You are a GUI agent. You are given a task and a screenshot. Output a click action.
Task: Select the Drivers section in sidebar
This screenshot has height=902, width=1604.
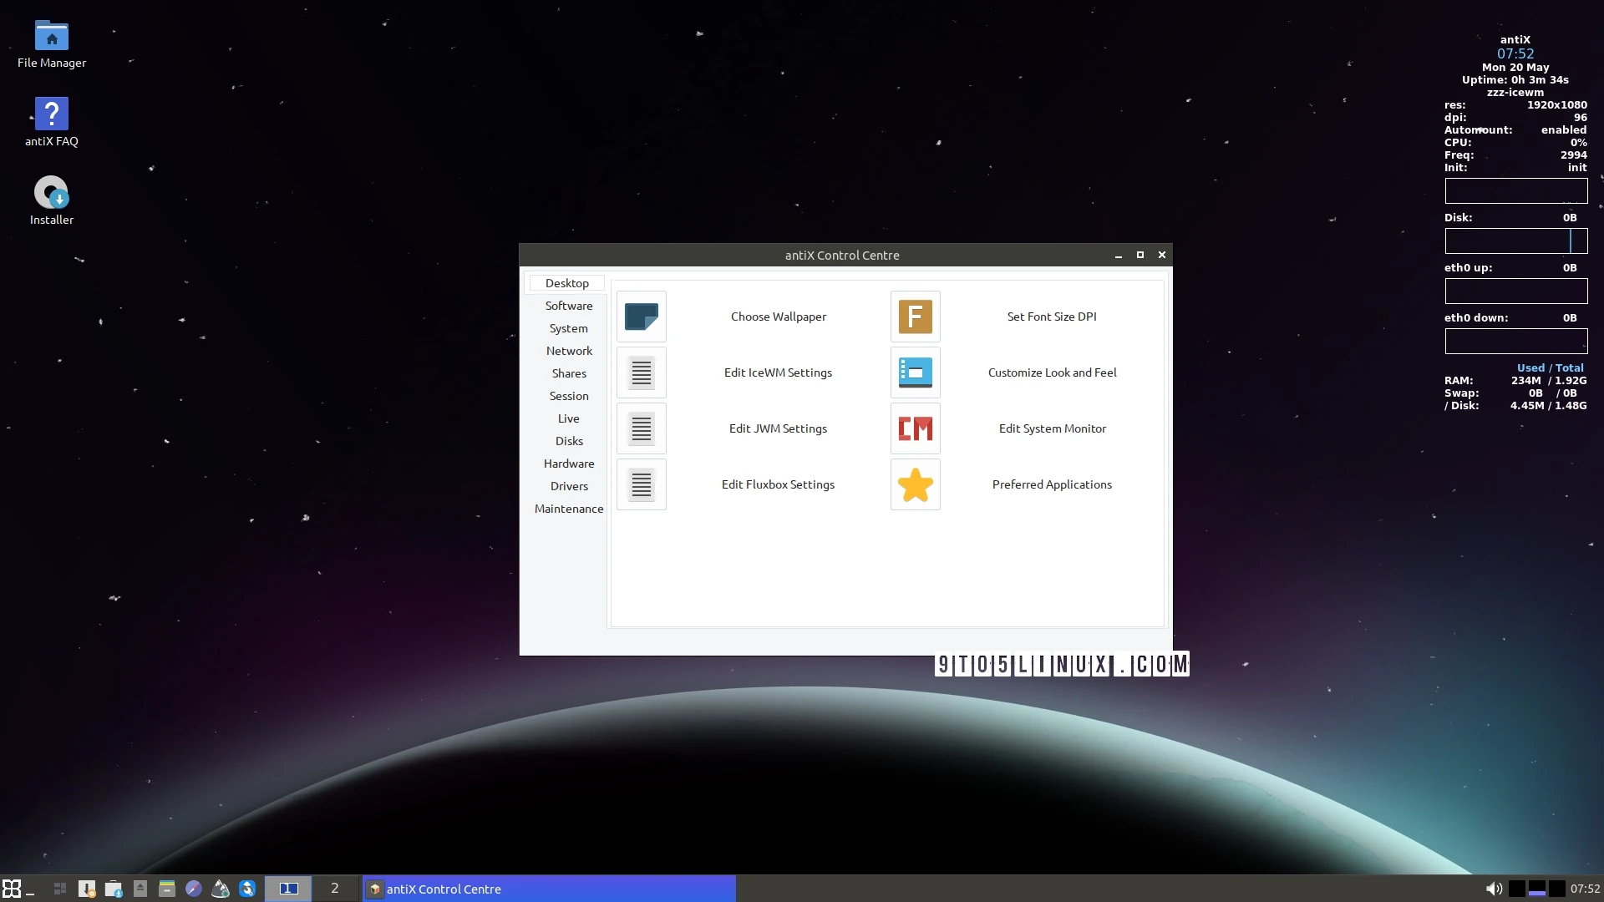click(x=569, y=485)
